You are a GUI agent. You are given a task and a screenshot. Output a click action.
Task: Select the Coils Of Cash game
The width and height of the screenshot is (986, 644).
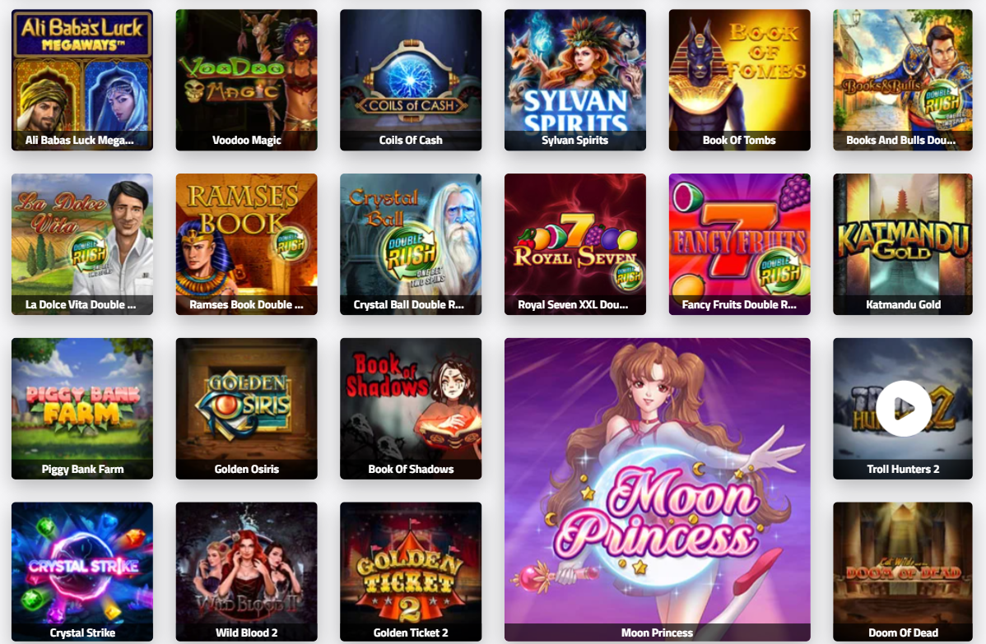point(411,80)
